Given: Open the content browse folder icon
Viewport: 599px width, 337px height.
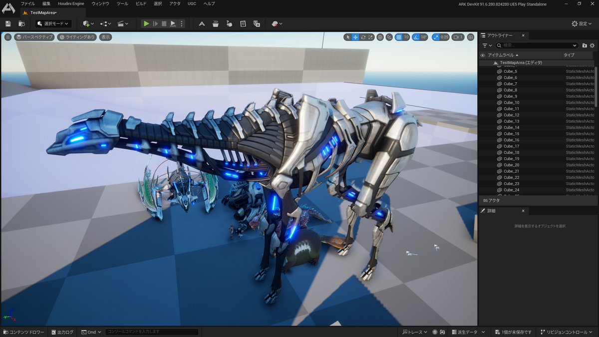Looking at the screenshot, I should click(21, 23).
